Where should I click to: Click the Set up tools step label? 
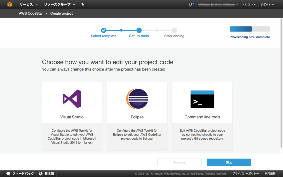tap(139, 36)
